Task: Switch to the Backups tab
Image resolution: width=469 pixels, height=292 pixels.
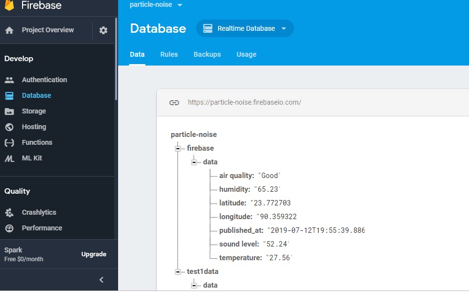Action: click(207, 54)
